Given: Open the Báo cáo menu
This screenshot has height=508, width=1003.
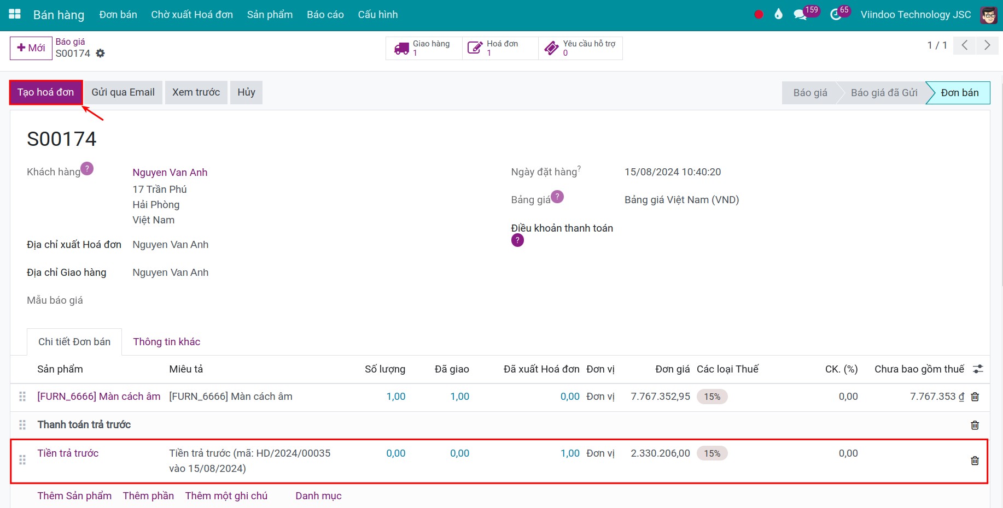Looking at the screenshot, I should [325, 15].
